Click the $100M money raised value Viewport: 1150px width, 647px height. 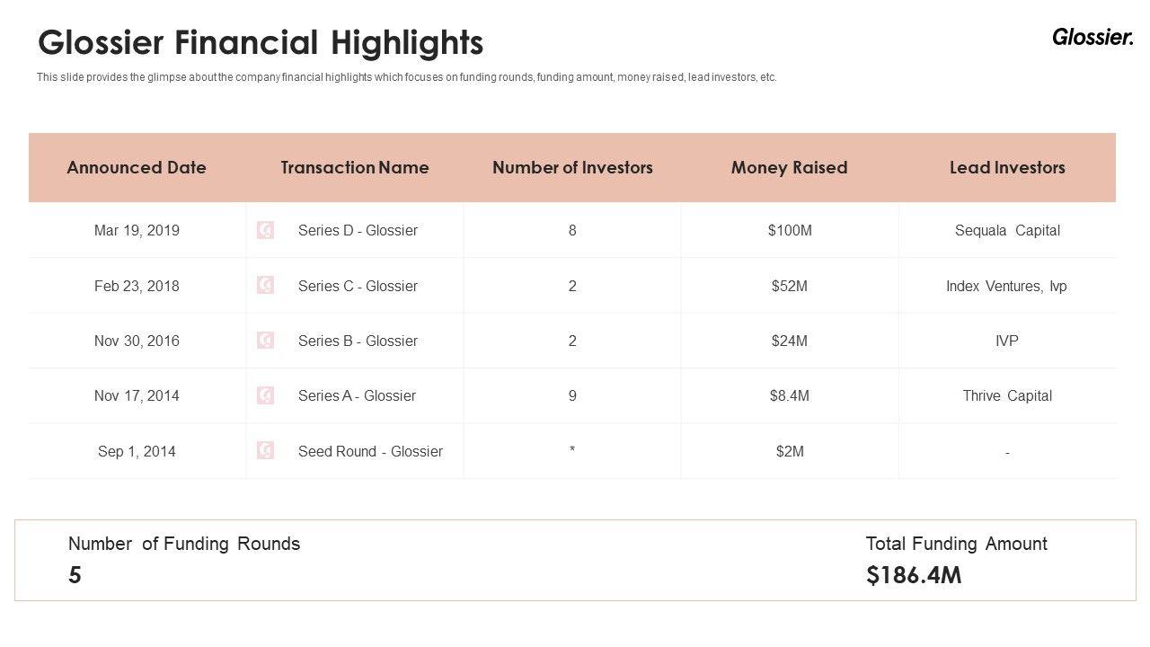[790, 231]
